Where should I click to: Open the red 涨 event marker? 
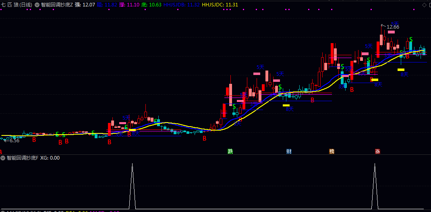(377, 151)
